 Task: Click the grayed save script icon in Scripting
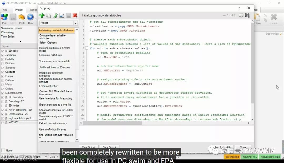(68, 15)
